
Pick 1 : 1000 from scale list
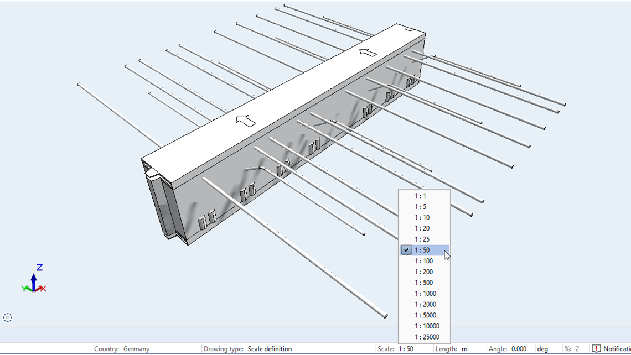point(424,294)
